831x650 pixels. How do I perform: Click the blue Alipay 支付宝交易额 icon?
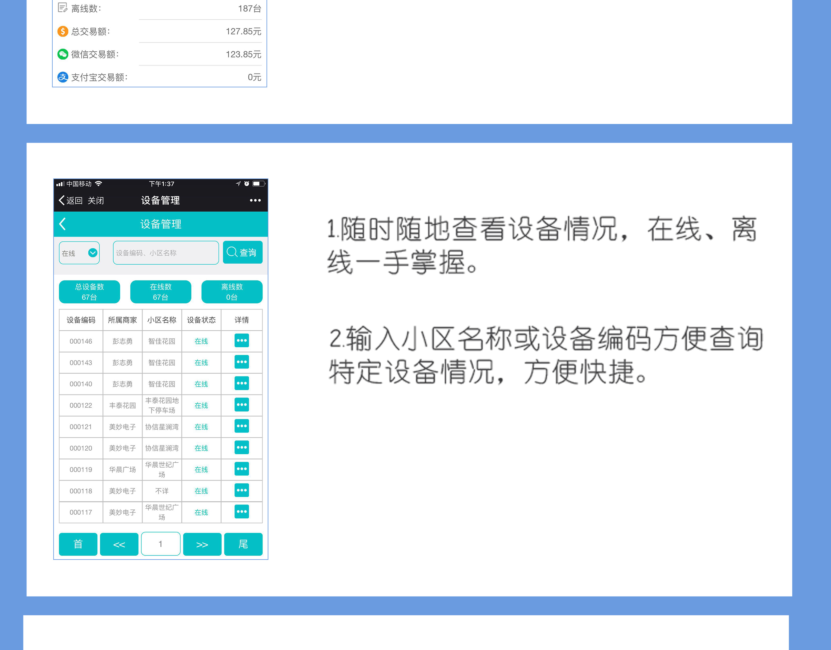coord(62,77)
